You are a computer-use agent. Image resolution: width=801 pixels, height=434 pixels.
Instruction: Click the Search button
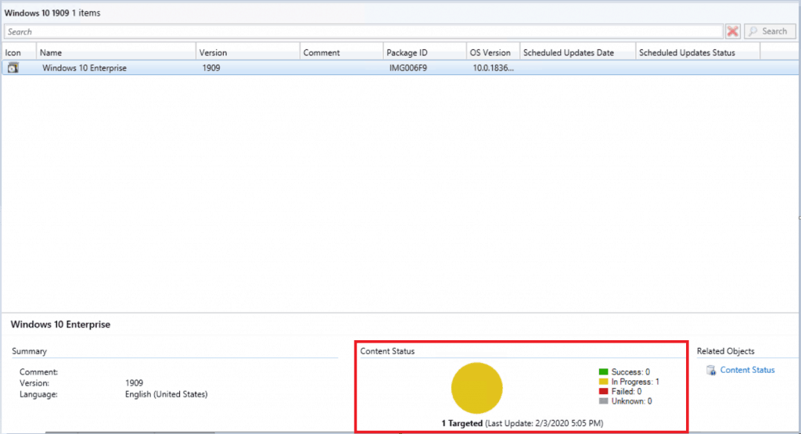coord(770,31)
